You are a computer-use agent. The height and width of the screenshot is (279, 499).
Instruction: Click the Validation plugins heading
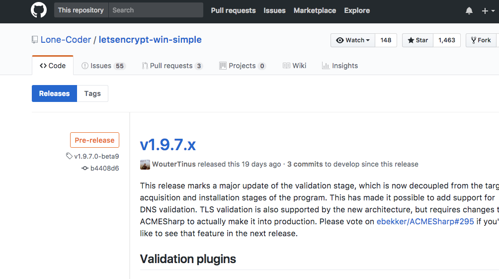[188, 259]
